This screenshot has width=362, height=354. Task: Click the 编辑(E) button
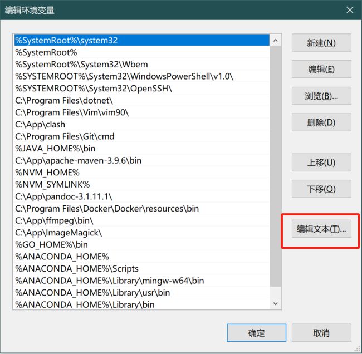(x=321, y=69)
